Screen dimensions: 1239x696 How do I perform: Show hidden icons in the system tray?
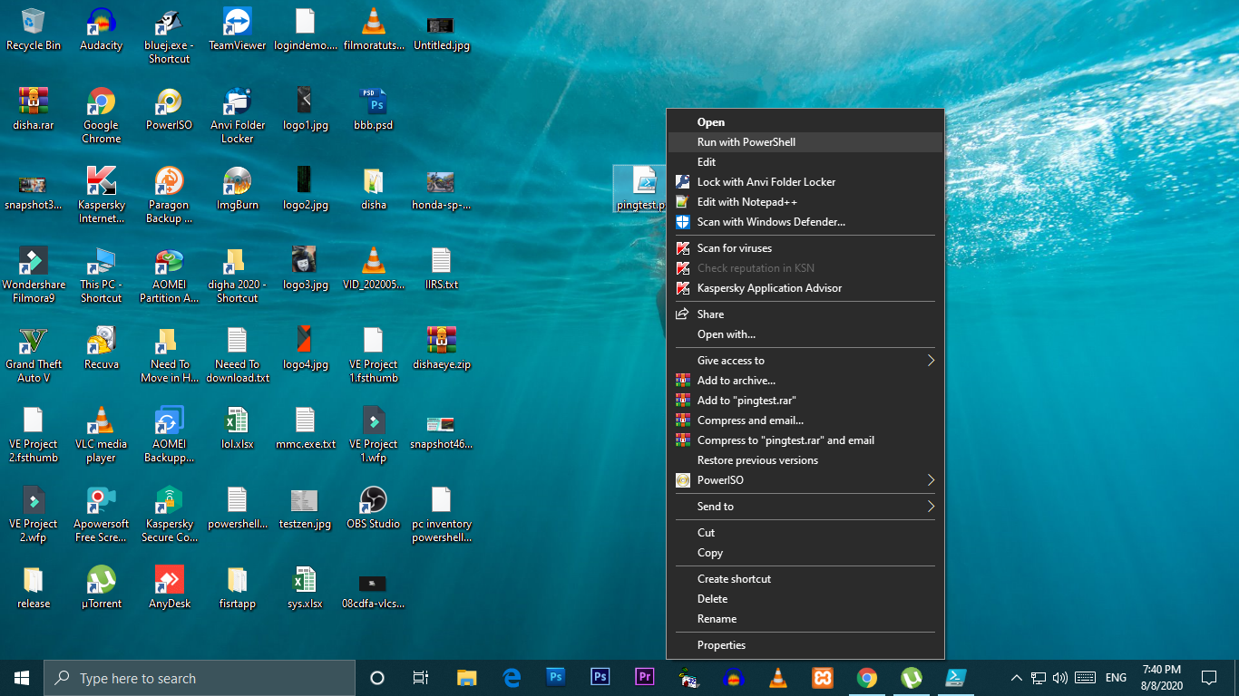(1017, 677)
